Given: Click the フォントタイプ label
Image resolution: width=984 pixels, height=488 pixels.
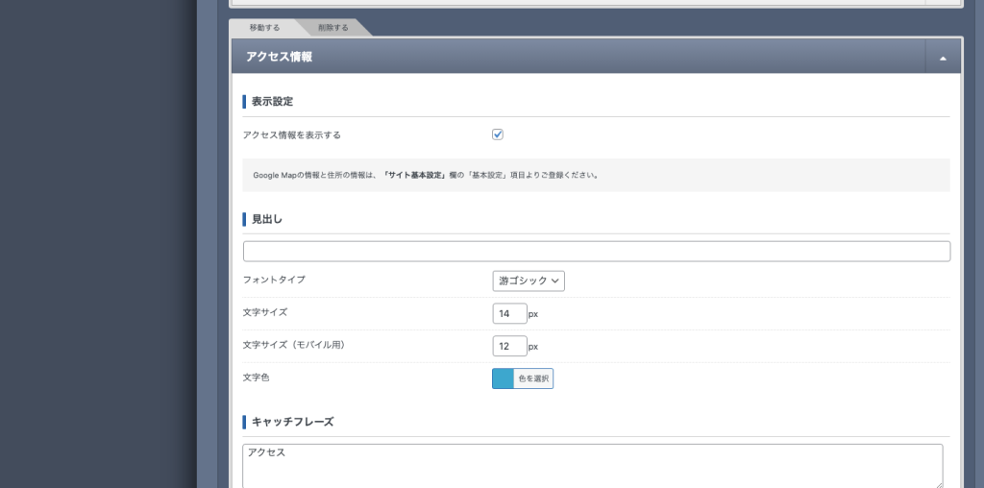Looking at the screenshot, I should pyautogui.click(x=274, y=280).
